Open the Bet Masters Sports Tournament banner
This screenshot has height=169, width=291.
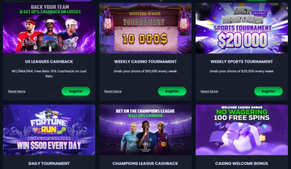242,28
